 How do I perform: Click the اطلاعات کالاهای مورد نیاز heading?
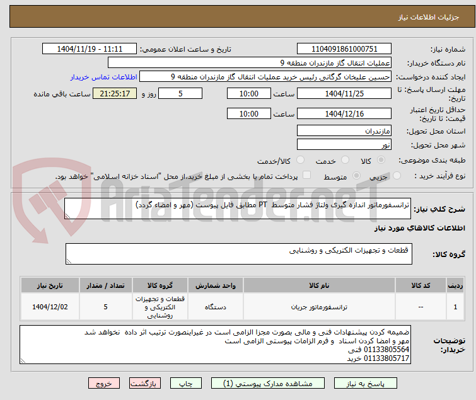419,228
